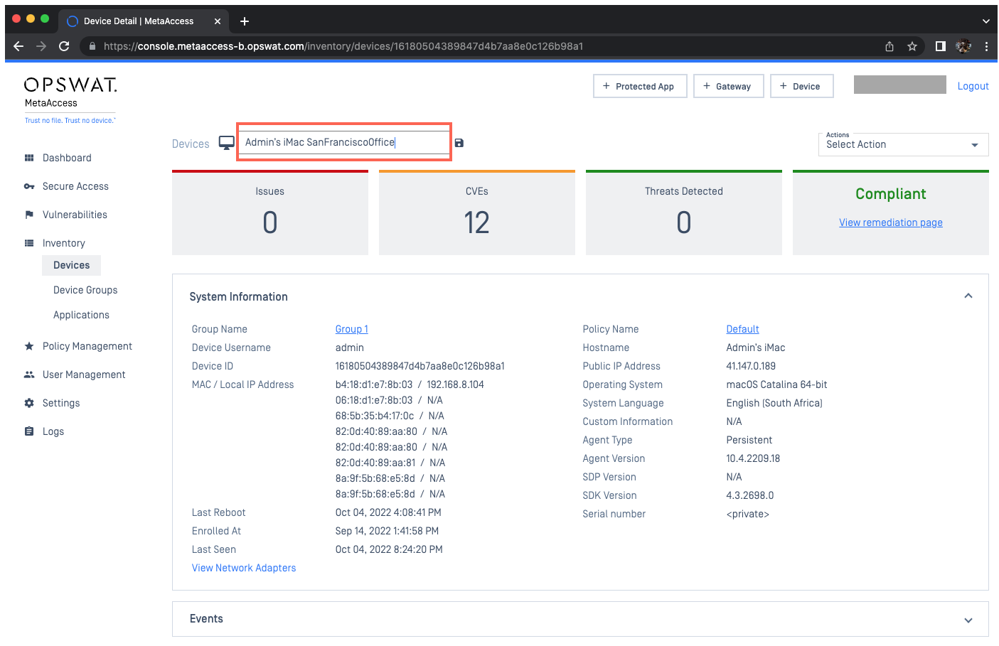Go to Secure Access section

pos(75,186)
